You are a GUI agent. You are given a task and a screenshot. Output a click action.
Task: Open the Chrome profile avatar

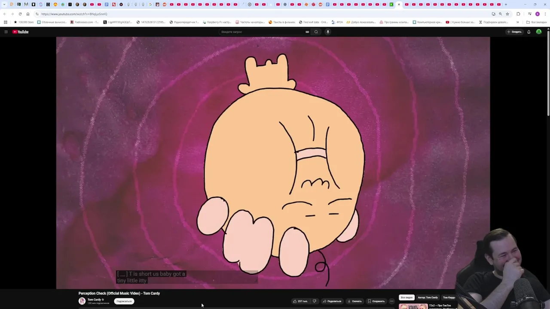(x=538, y=14)
